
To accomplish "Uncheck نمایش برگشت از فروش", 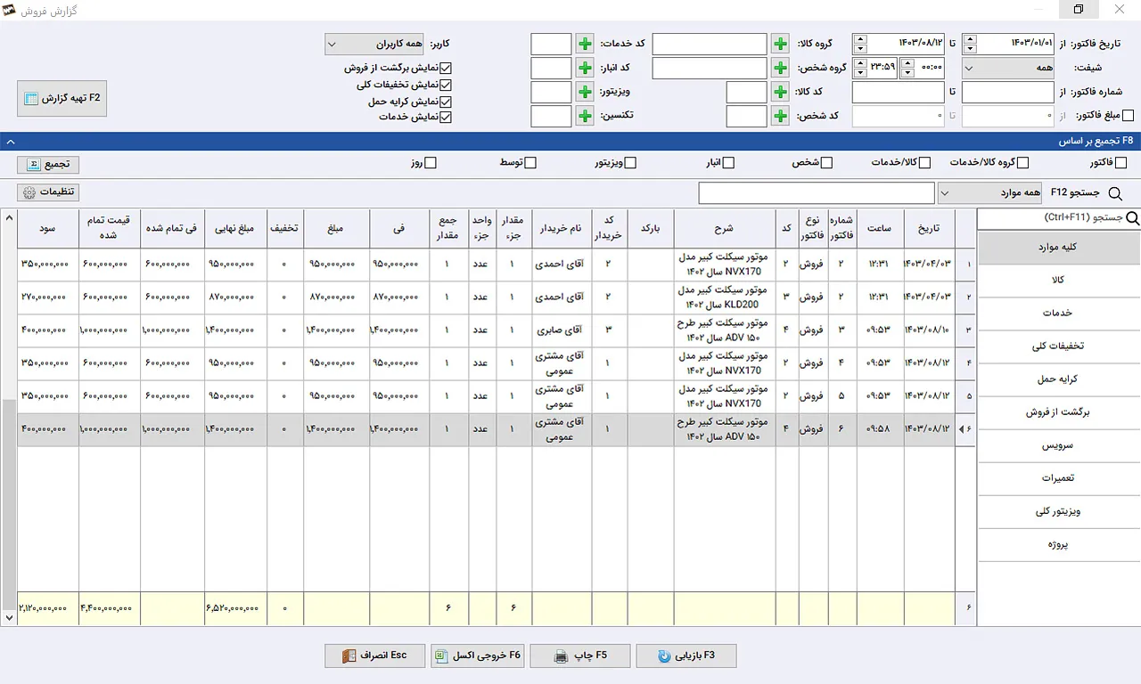I will pyautogui.click(x=447, y=68).
